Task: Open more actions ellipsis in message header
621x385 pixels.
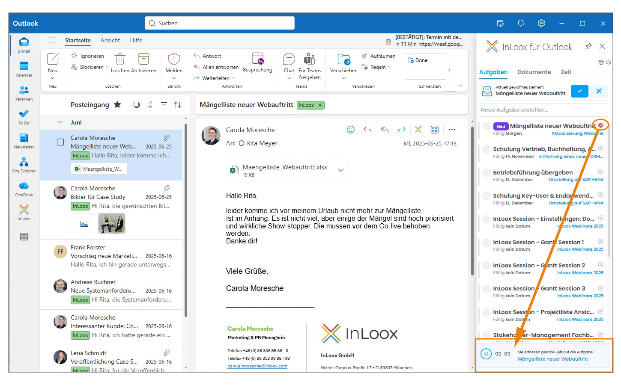Action: pyautogui.click(x=452, y=130)
